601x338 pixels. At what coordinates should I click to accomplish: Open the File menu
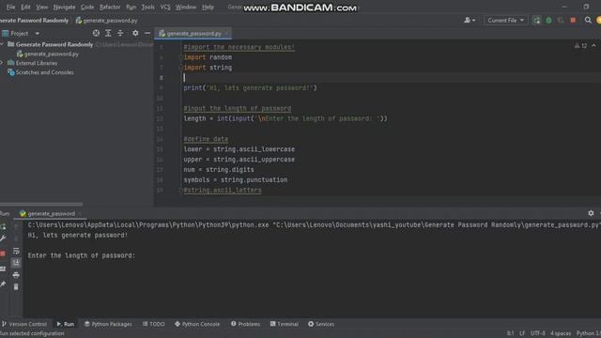pos(10,7)
